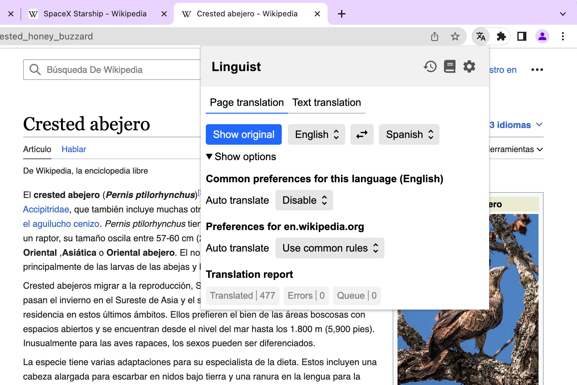This screenshot has height=385, width=577.
Task: Swap the translation language direction
Action: click(362, 134)
